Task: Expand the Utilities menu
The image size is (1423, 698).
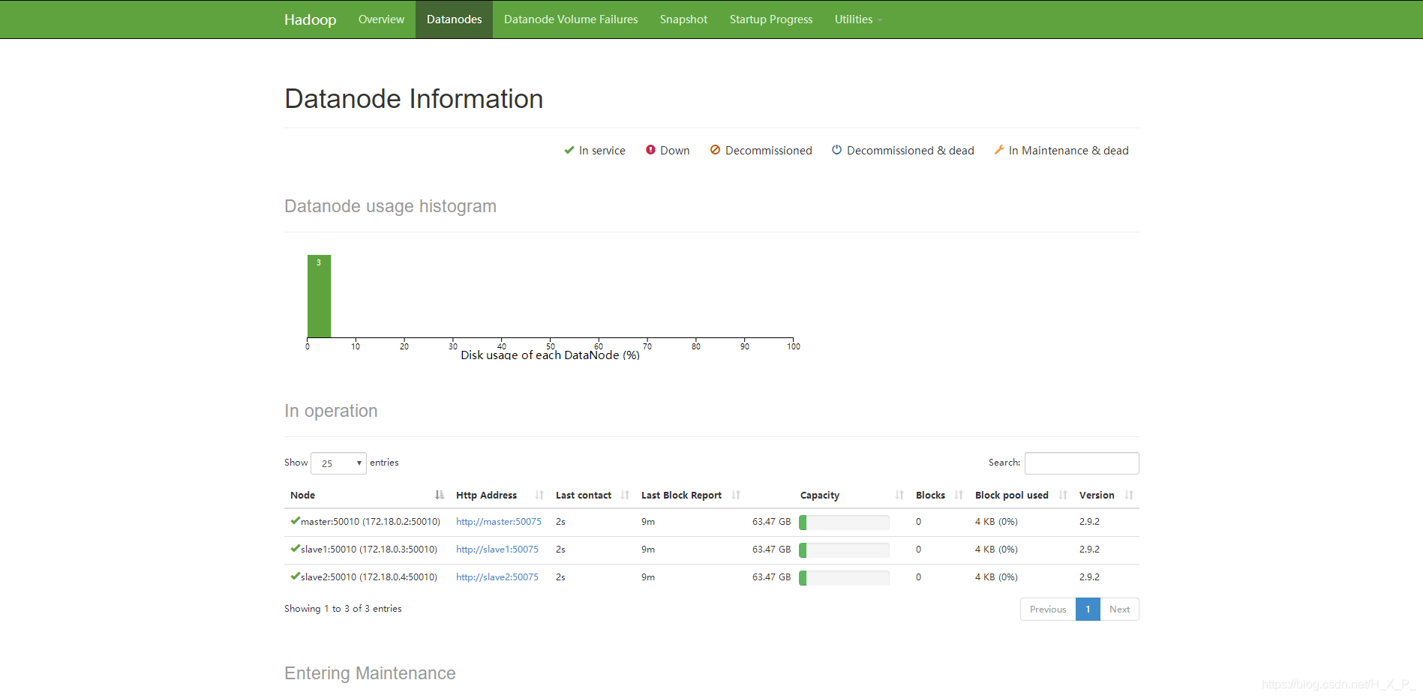Action: (x=858, y=19)
